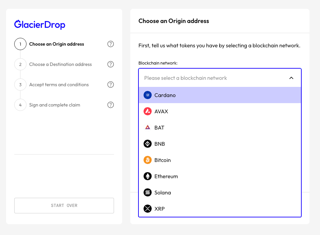Choose Solana from the network list
The width and height of the screenshot is (320, 235).
pyautogui.click(x=220, y=192)
